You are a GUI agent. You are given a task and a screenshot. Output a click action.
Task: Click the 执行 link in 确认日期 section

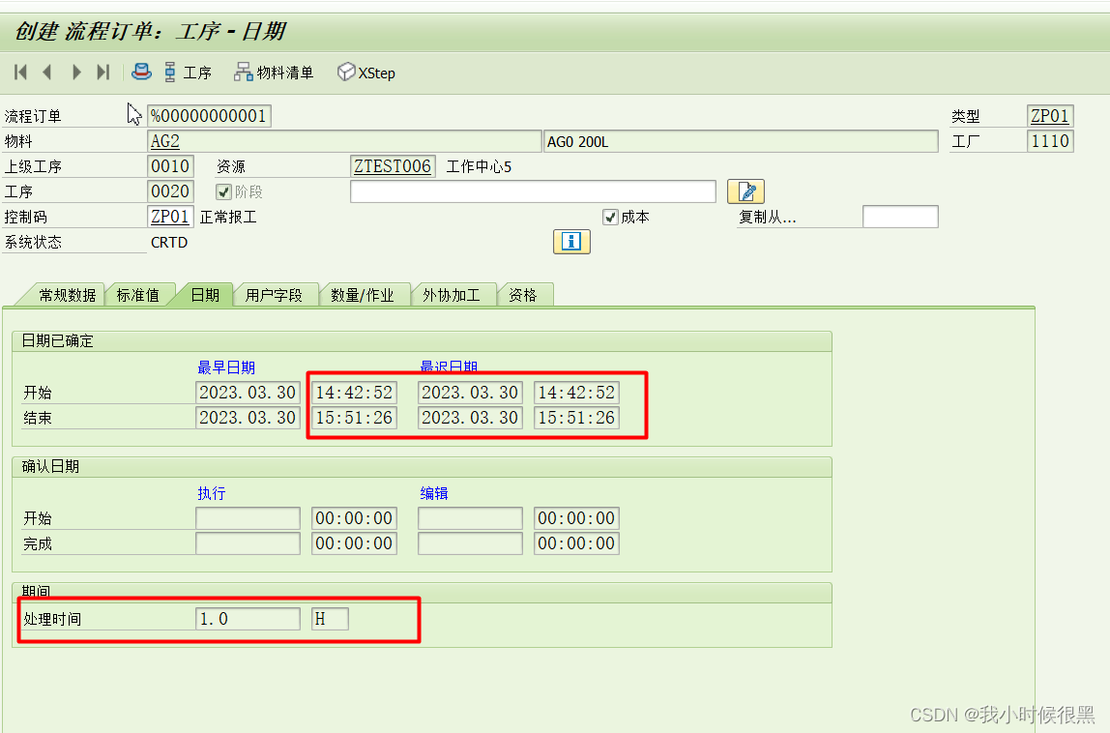[x=211, y=492]
